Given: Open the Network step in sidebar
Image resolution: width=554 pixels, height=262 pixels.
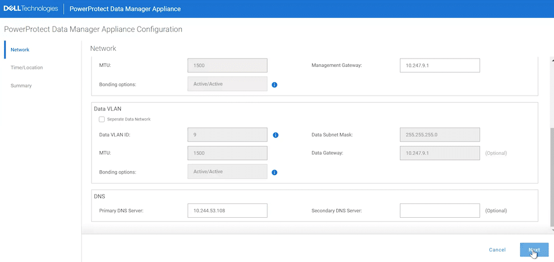Looking at the screenshot, I should (x=20, y=50).
